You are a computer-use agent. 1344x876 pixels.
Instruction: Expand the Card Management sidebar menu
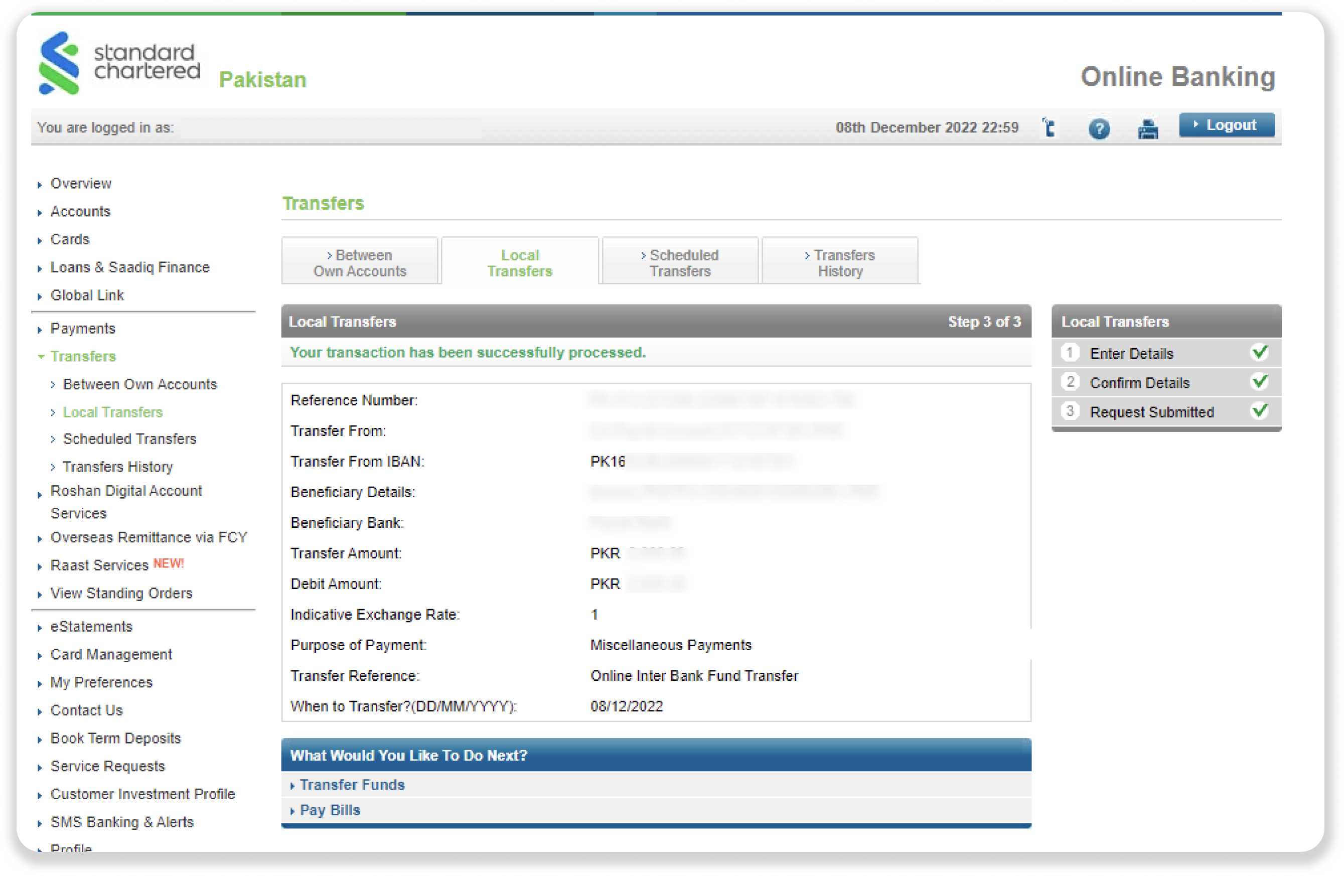[x=111, y=655]
